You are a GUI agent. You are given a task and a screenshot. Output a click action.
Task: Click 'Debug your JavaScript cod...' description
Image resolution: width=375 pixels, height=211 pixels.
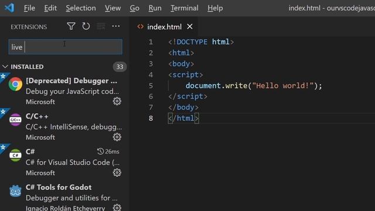(72, 91)
